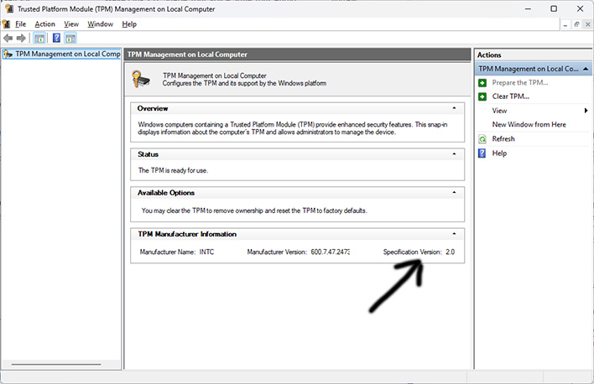Click the Manufacturer Name INTC text
The height and width of the screenshot is (384, 594).
[206, 252]
